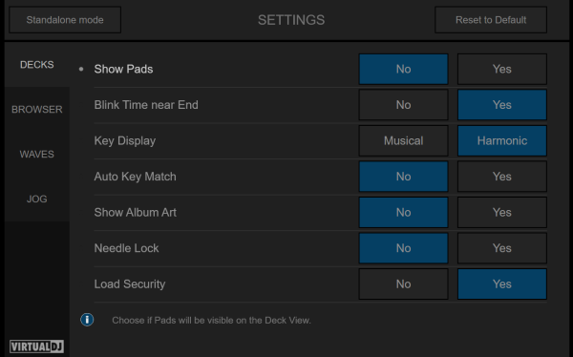
Task: Turn on Show Album Art
Action: (501, 212)
